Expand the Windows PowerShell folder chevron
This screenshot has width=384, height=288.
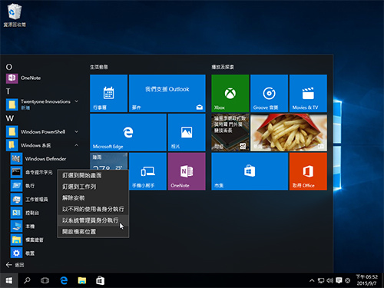tap(77, 131)
